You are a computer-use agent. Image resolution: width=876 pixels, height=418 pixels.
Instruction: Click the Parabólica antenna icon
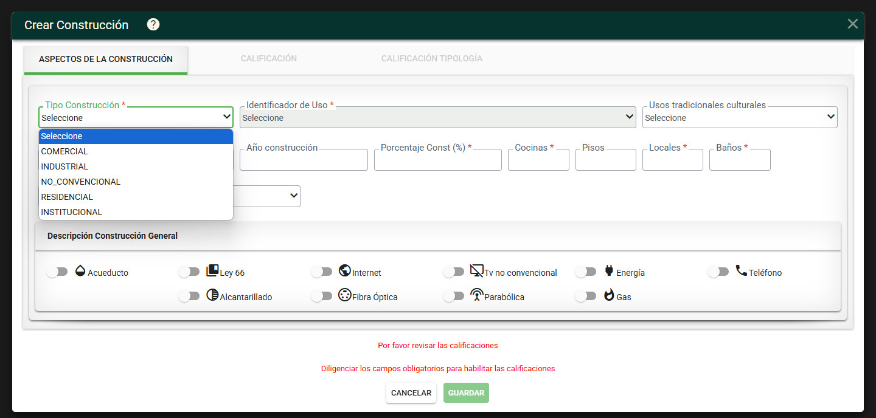(x=477, y=295)
